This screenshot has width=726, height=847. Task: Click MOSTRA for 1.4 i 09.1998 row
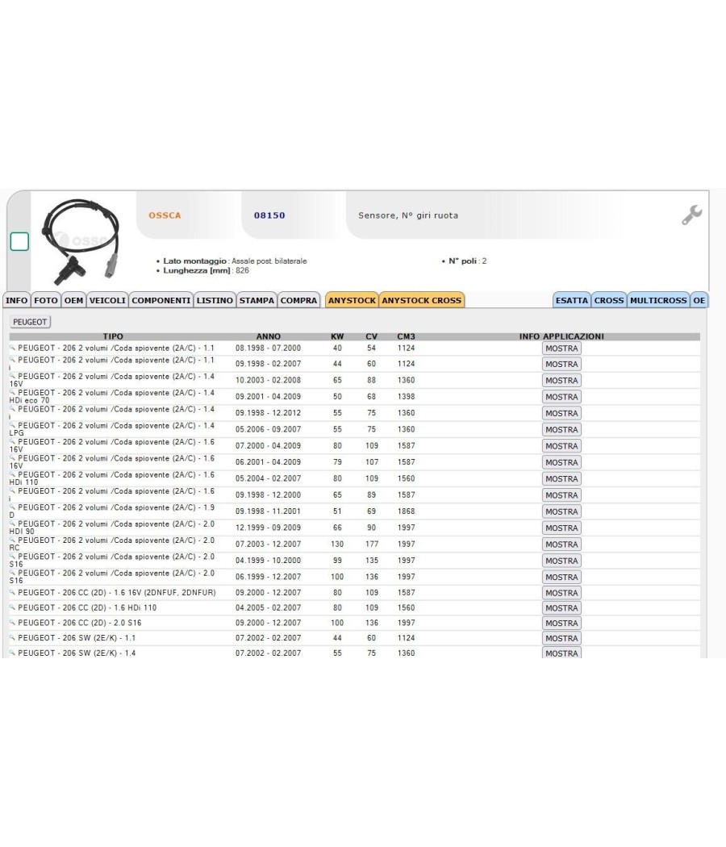click(x=561, y=413)
